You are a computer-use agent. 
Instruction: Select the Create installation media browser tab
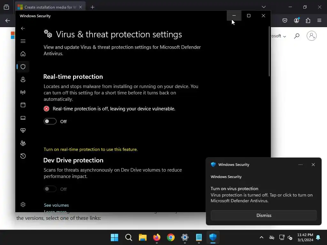50,7
